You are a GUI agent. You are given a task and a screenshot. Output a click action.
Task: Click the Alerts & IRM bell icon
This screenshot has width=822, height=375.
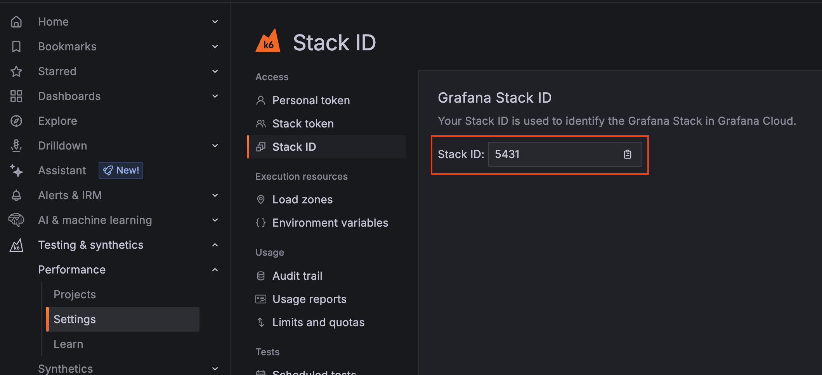click(16, 195)
